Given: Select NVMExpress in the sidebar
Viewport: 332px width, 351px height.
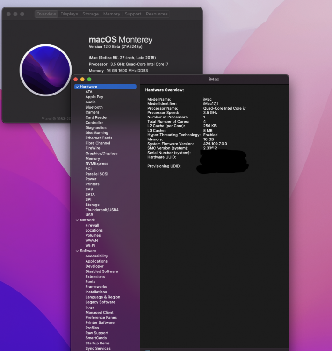Looking at the screenshot, I should pos(97,164).
